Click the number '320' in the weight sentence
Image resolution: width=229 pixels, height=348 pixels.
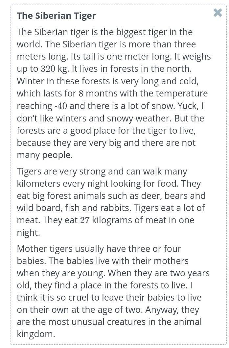click(x=48, y=69)
